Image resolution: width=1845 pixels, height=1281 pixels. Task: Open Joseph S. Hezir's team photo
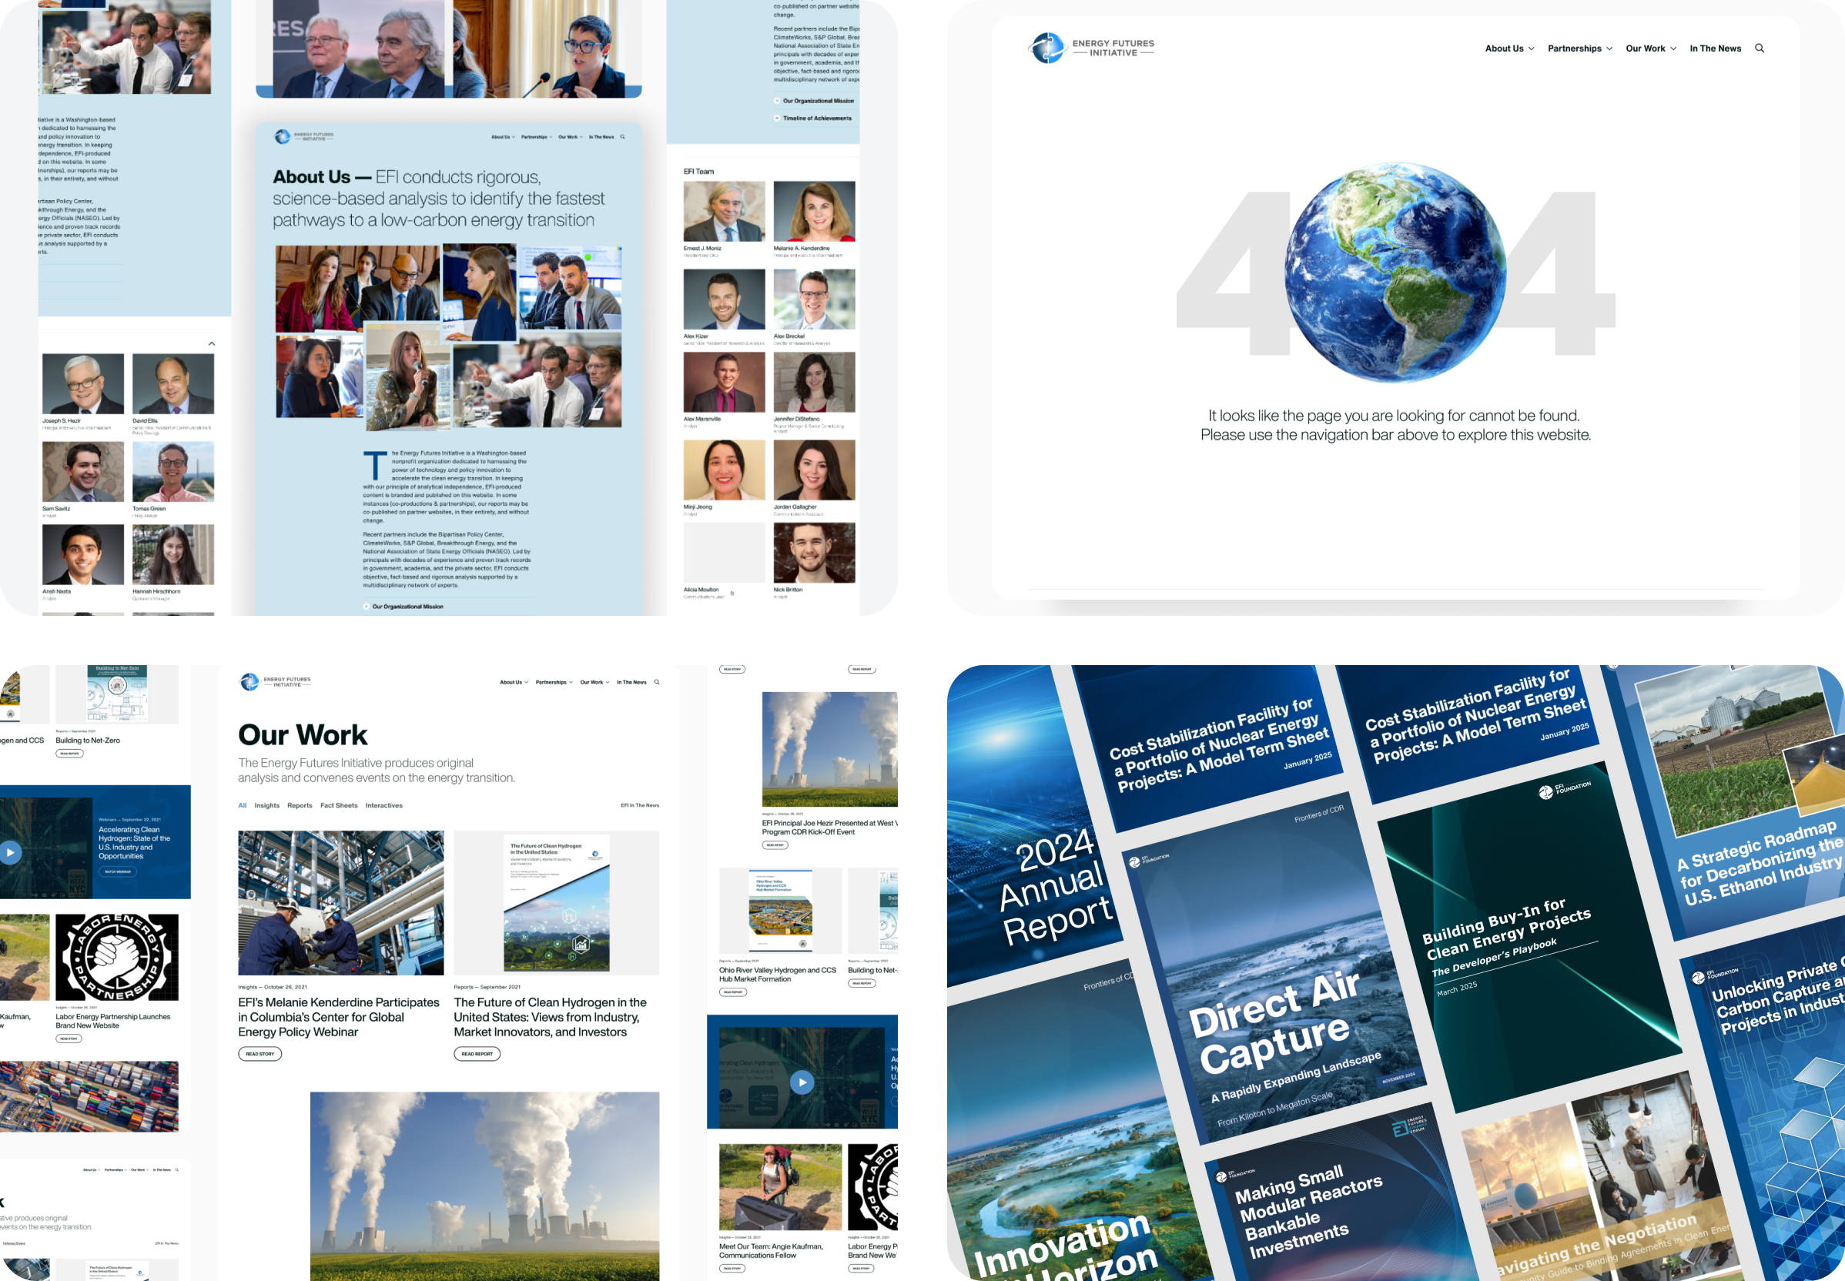pos(83,383)
